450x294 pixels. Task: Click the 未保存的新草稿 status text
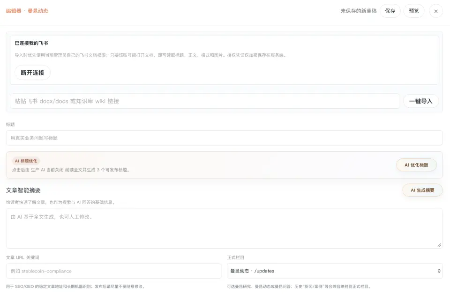[x=359, y=11]
